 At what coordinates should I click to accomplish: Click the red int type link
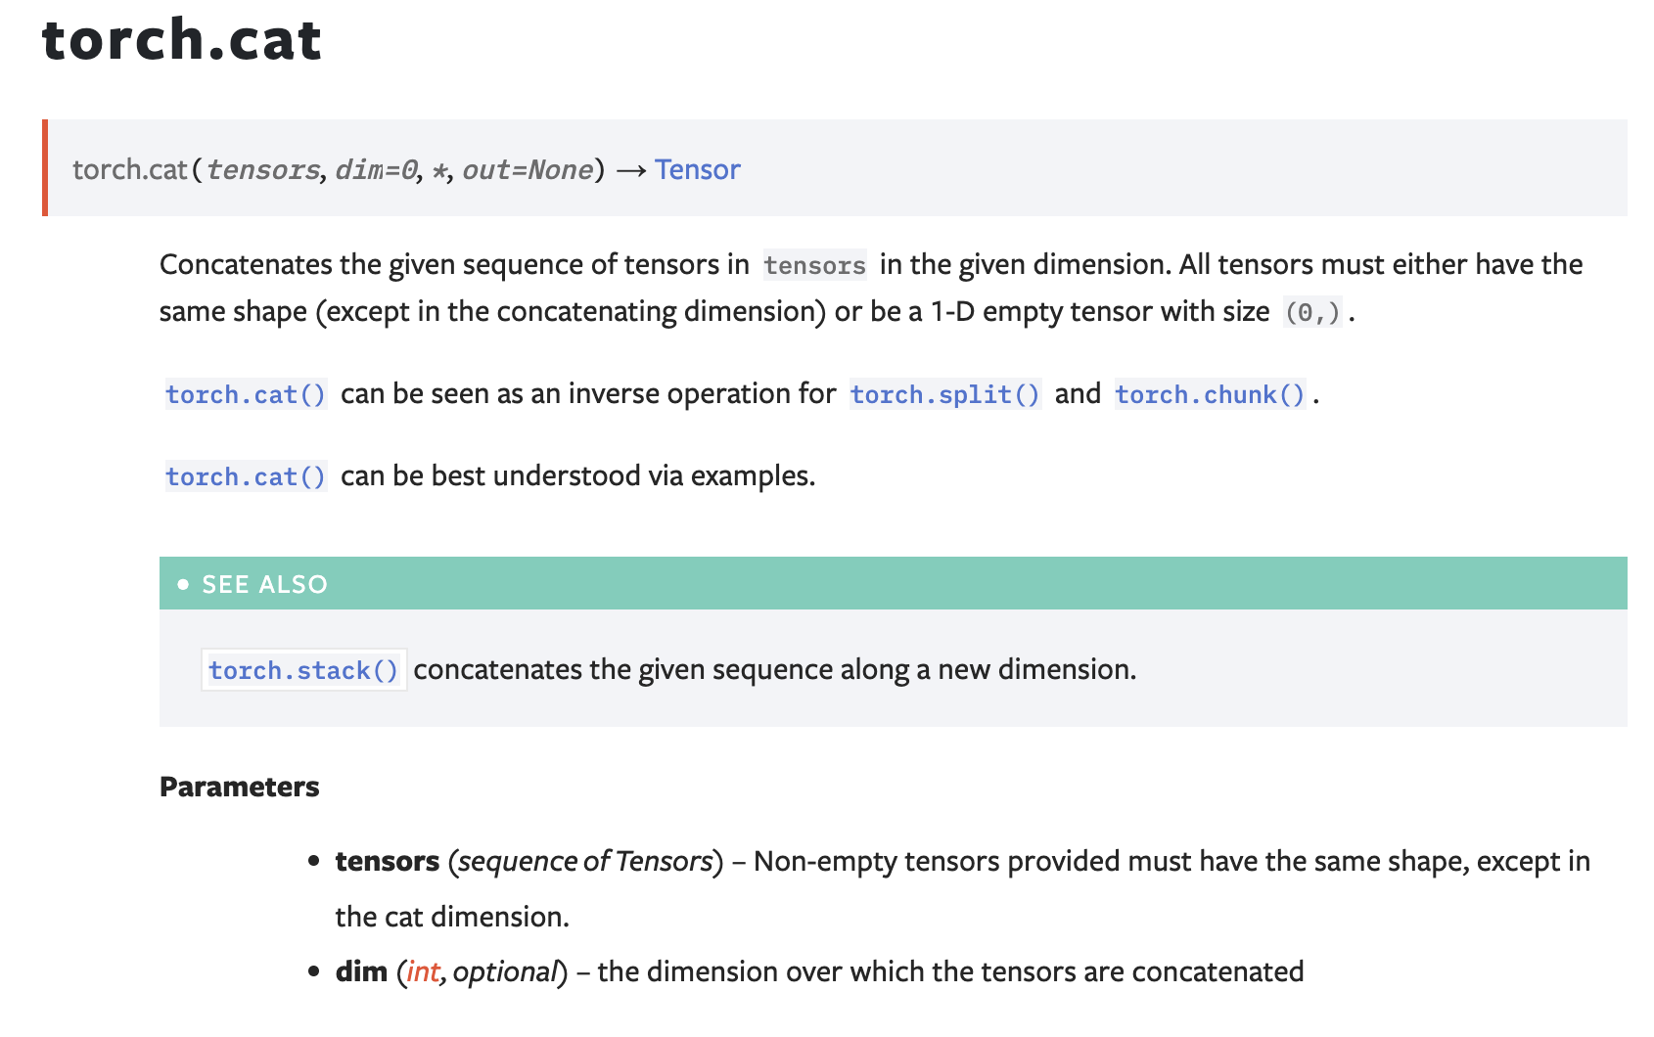point(423,971)
